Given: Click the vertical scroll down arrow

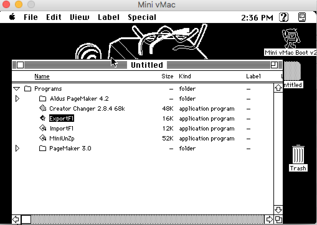Looking at the screenshot, I should [x=278, y=210].
